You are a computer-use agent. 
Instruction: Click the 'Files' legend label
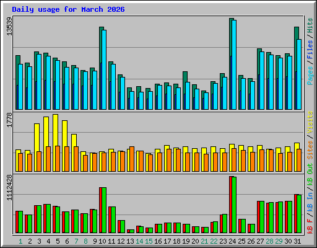[x=310, y=50]
